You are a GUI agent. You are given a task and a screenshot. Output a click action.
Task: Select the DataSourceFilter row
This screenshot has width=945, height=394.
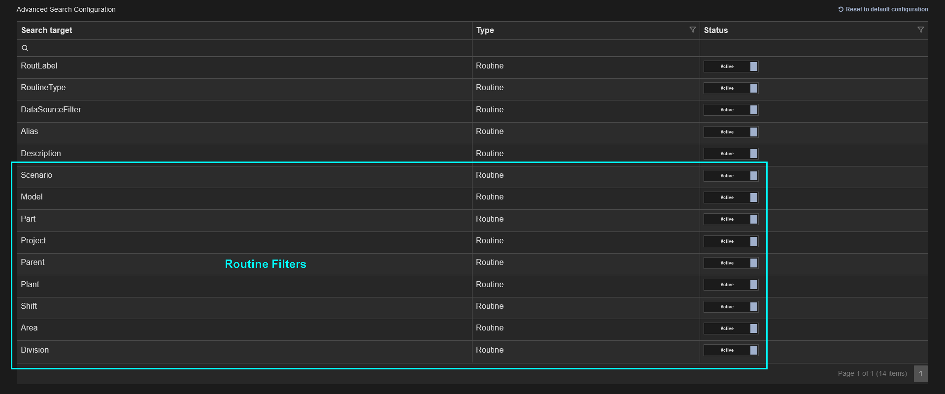pyautogui.click(x=51, y=110)
